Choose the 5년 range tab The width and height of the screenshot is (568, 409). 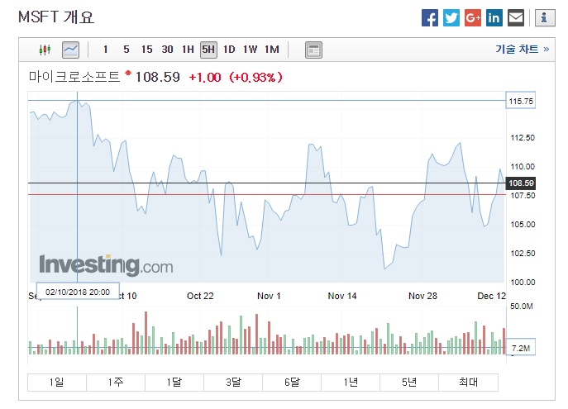coord(409,383)
